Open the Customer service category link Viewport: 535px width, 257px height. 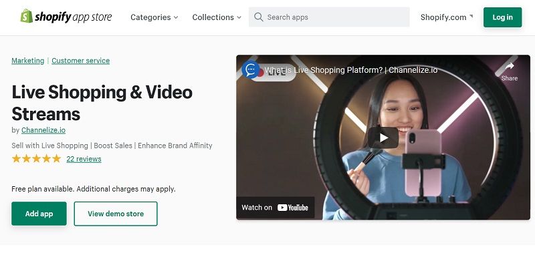coord(81,61)
